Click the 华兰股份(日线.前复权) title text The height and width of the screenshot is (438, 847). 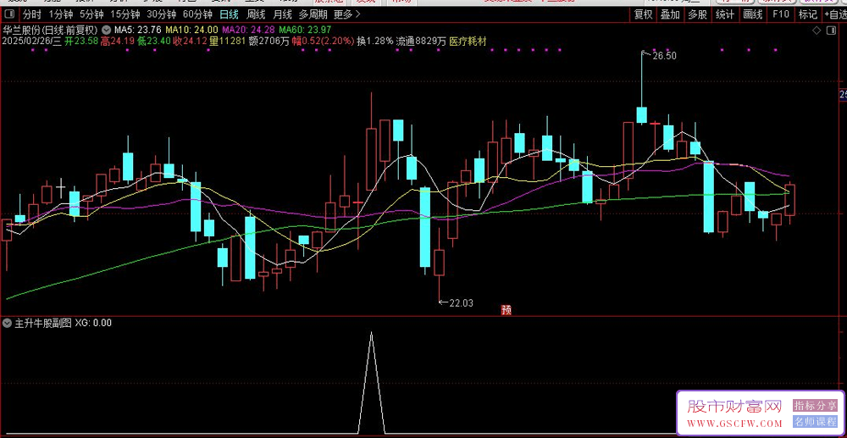pyautogui.click(x=52, y=30)
